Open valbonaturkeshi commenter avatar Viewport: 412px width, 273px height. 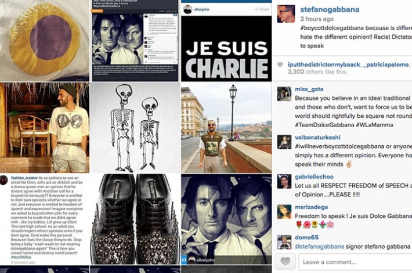(284, 142)
